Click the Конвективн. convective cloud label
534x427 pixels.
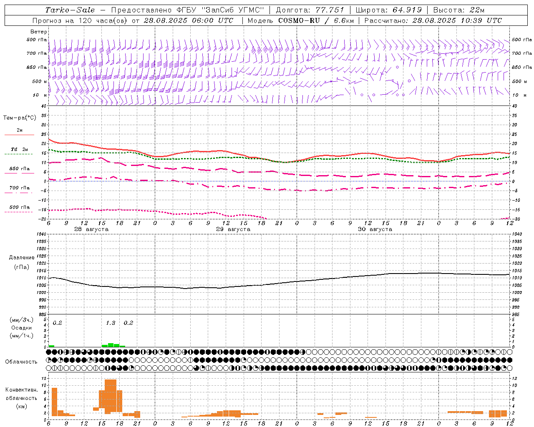(x=21, y=390)
